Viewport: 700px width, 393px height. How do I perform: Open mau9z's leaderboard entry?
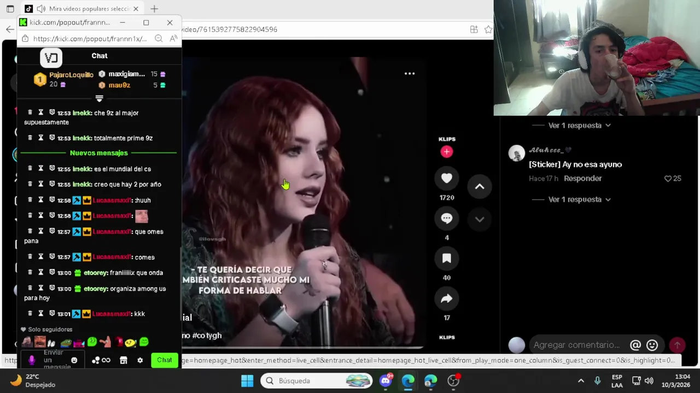click(132, 85)
